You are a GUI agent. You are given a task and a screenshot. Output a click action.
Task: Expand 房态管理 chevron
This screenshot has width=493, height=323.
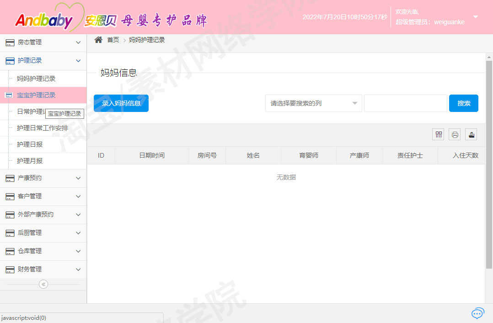coord(78,42)
